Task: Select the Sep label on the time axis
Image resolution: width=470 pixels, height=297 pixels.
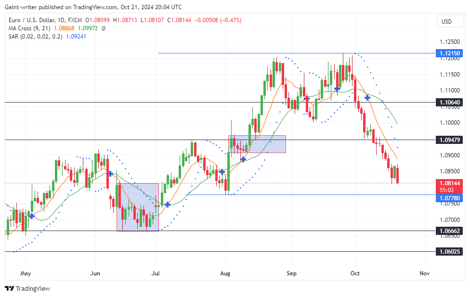Action: pos(291,273)
